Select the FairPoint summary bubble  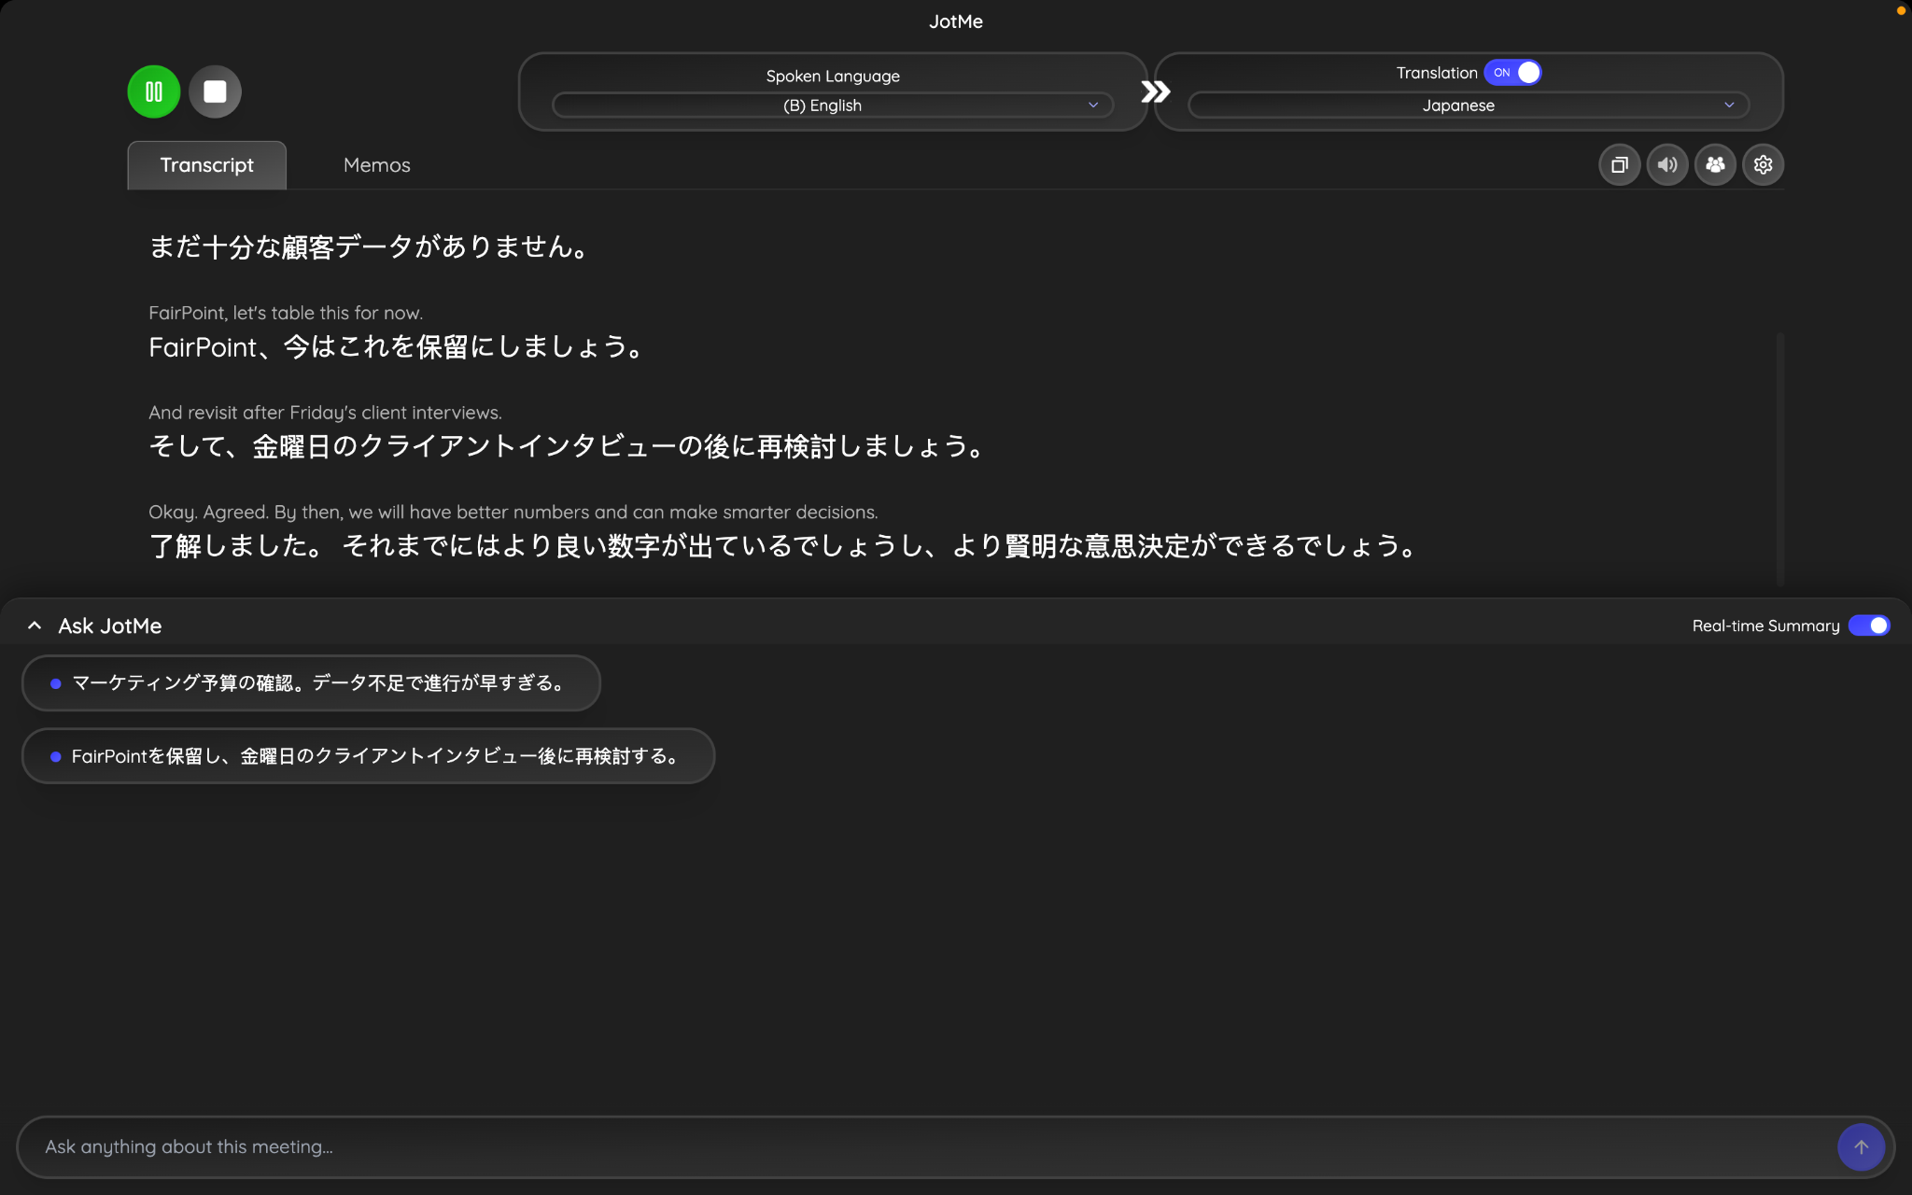point(368,756)
